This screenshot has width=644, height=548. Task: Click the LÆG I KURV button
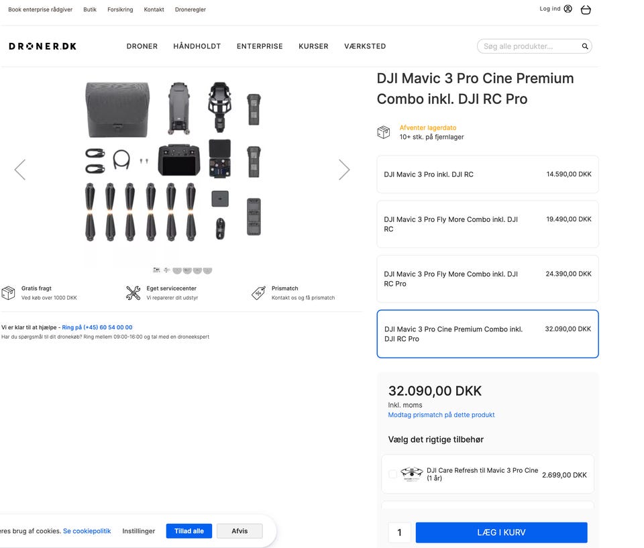click(501, 533)
